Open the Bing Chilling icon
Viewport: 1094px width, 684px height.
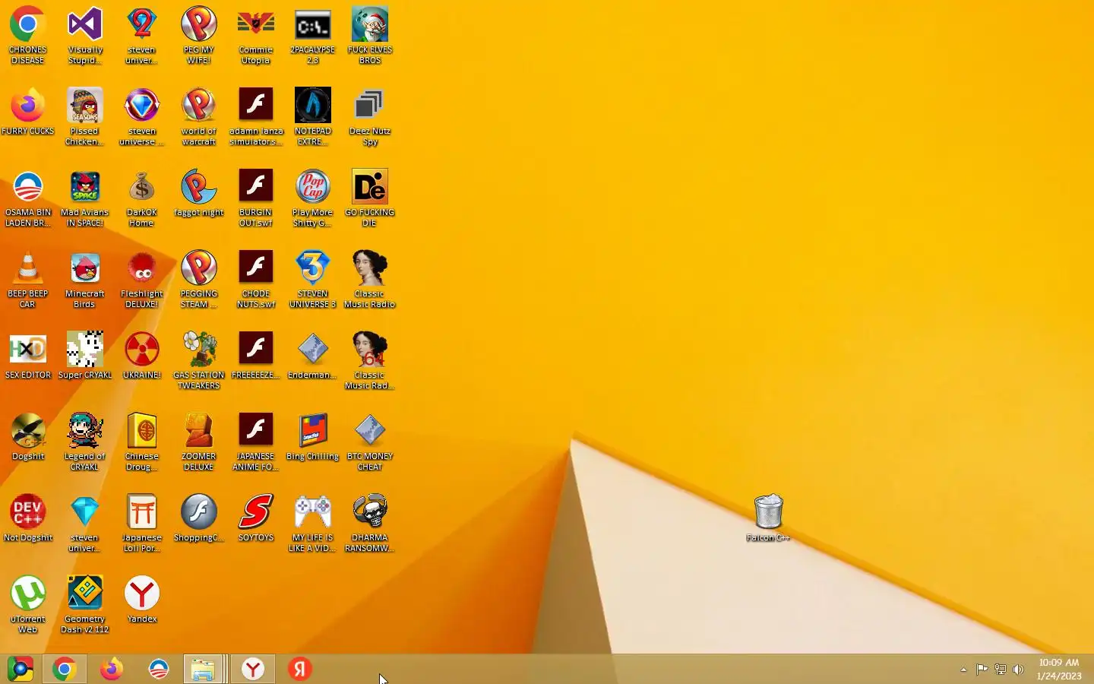[312, 436]
